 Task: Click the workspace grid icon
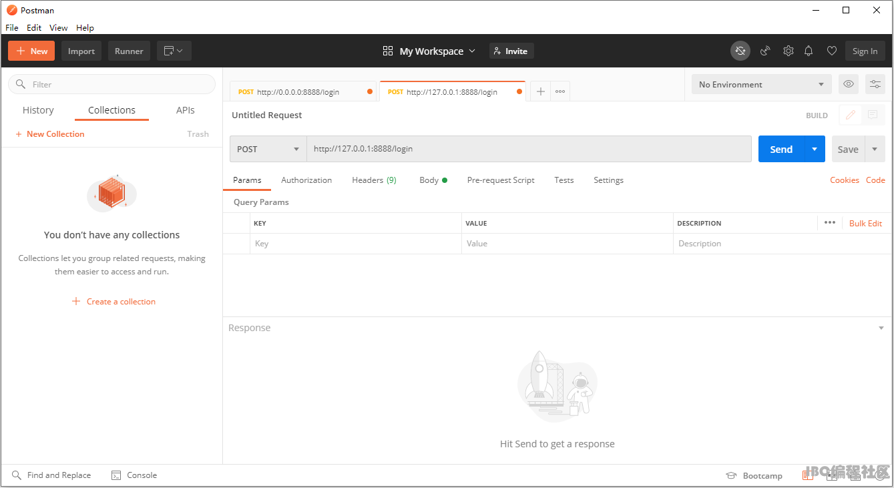pyautogui.click(x=388, y=51)
